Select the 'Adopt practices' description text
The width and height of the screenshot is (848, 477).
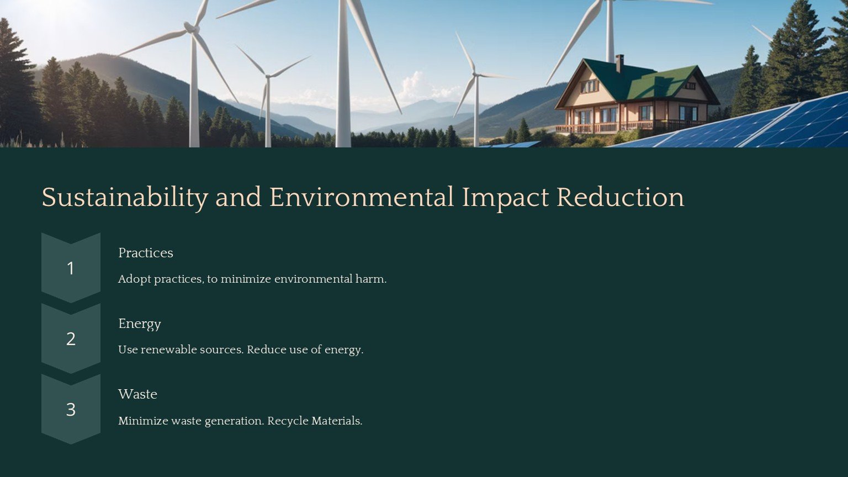252,279
